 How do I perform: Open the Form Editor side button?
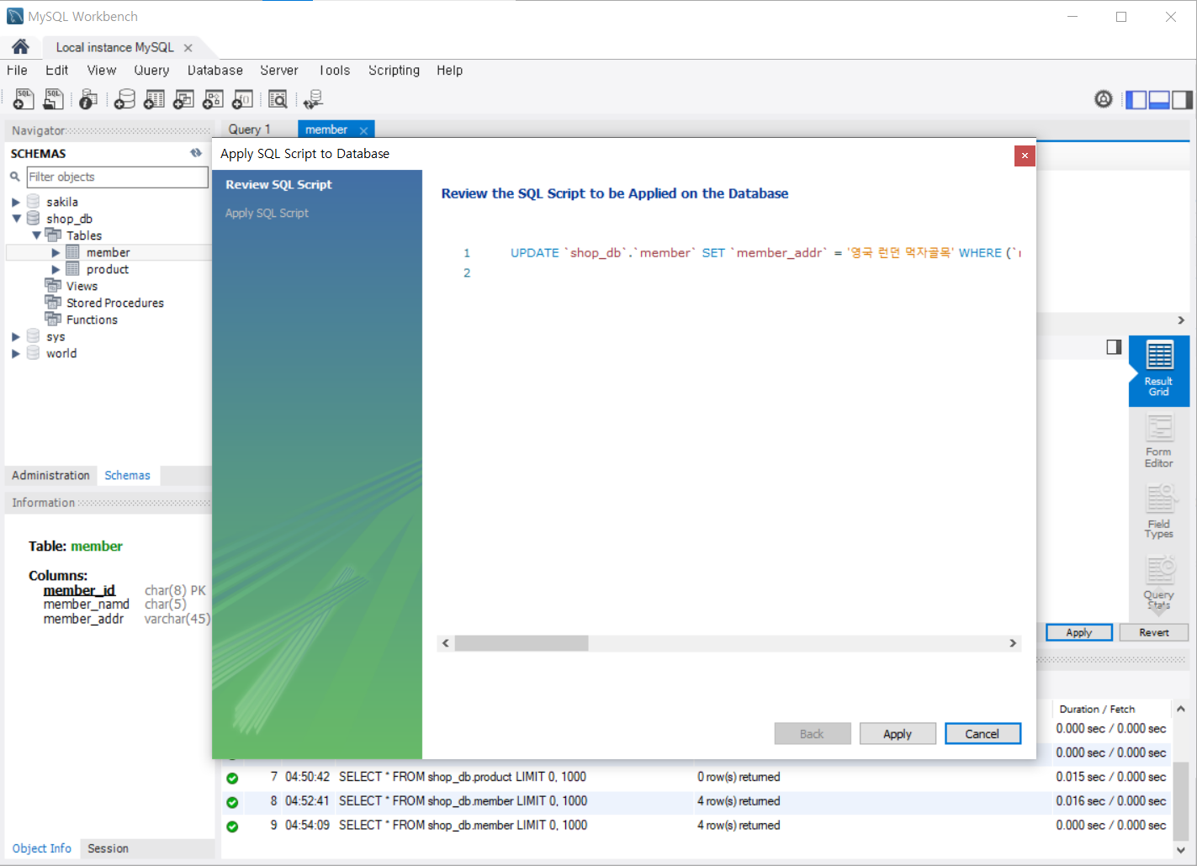[1159, 441]
